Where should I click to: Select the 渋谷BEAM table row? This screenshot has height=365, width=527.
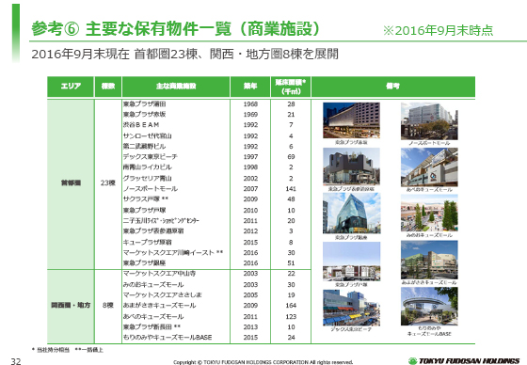[x=216, y=125]
